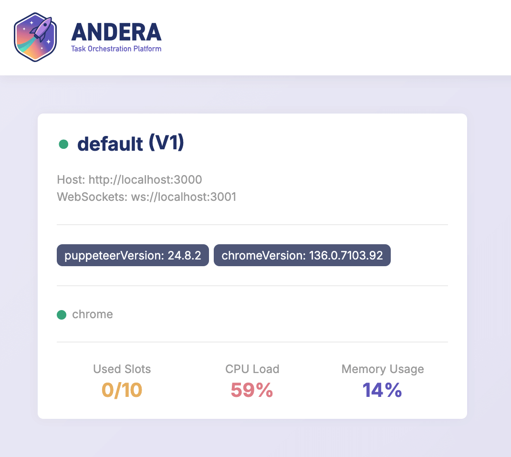This screenshot has height=457, width=511.
Task: Select the default (V1) heading
Action: (x=130, y=144)
